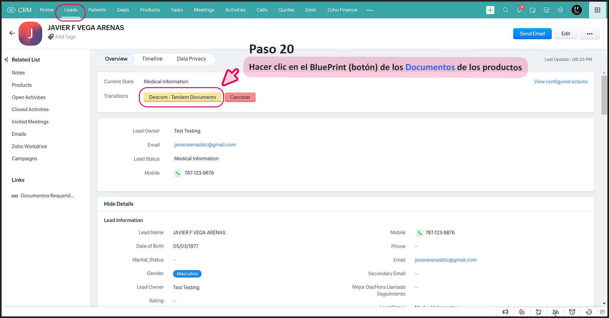609x318 pixels.
Task: Open the search magnifier icon
Action: pos(506,10)
